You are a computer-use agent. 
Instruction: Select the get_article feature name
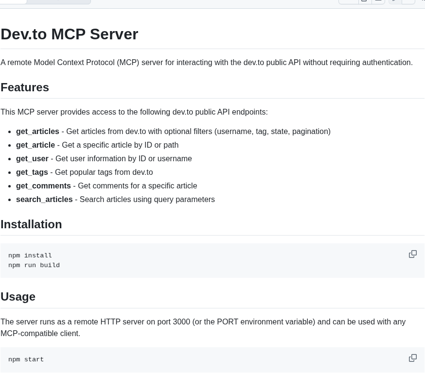click(35, 145)
